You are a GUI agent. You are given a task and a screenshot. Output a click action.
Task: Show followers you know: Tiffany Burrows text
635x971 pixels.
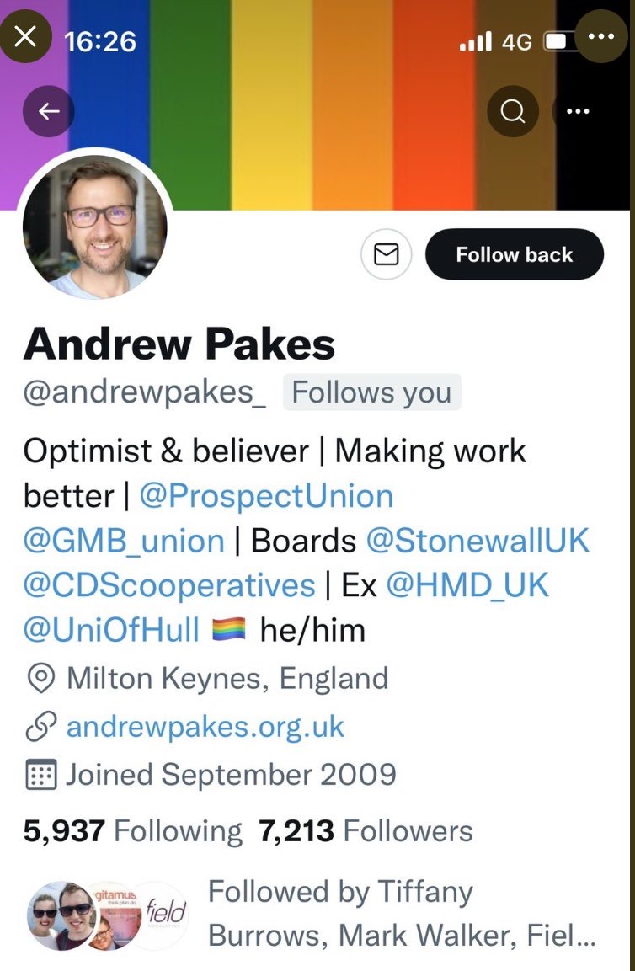coord(402,914)
